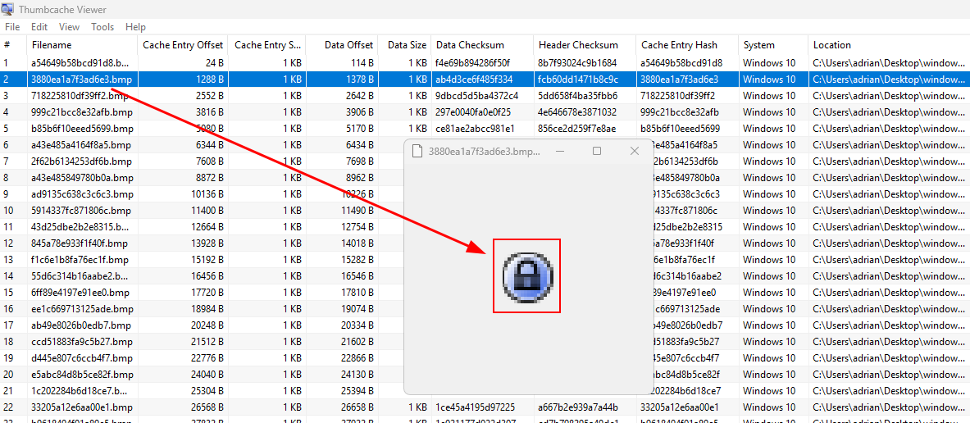Click the Thumbcache Viewer app icon
This screenshot has width=970, height=423.
pyautogui.click(x=8, y=9)
